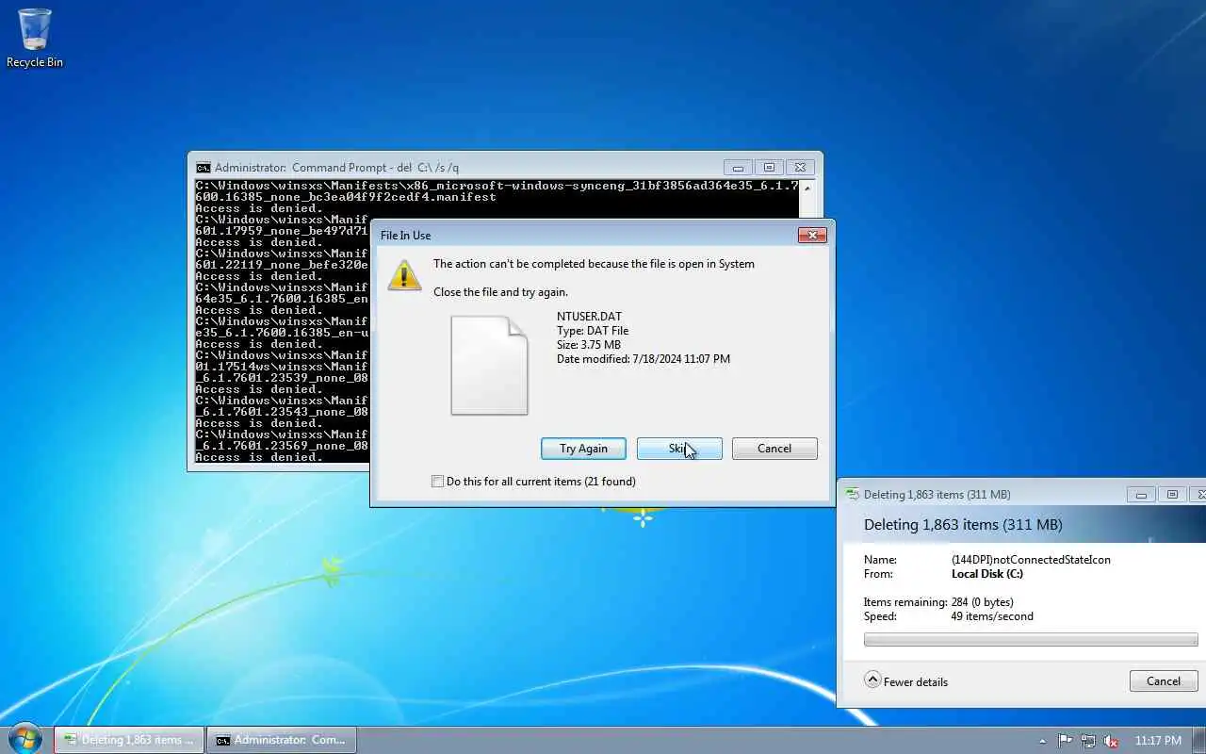
Task: Minimize the Deleting items window
Action: pos(1141,494)
